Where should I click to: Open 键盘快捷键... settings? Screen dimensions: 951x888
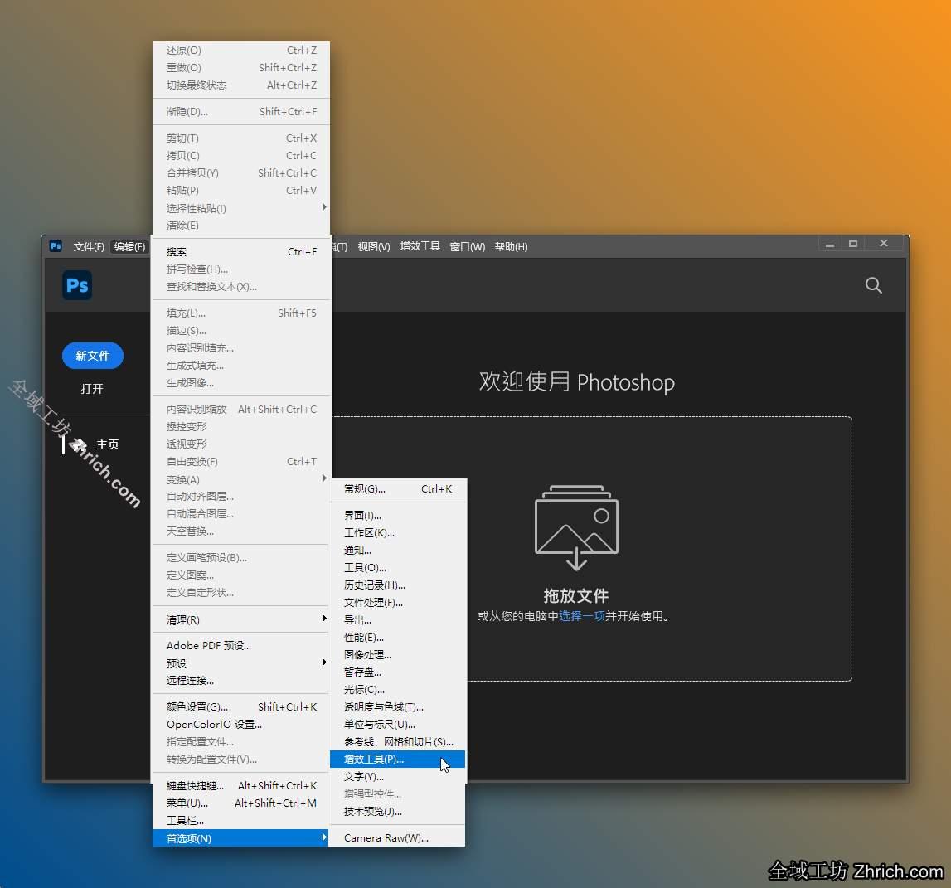click(x=240, y=785)
